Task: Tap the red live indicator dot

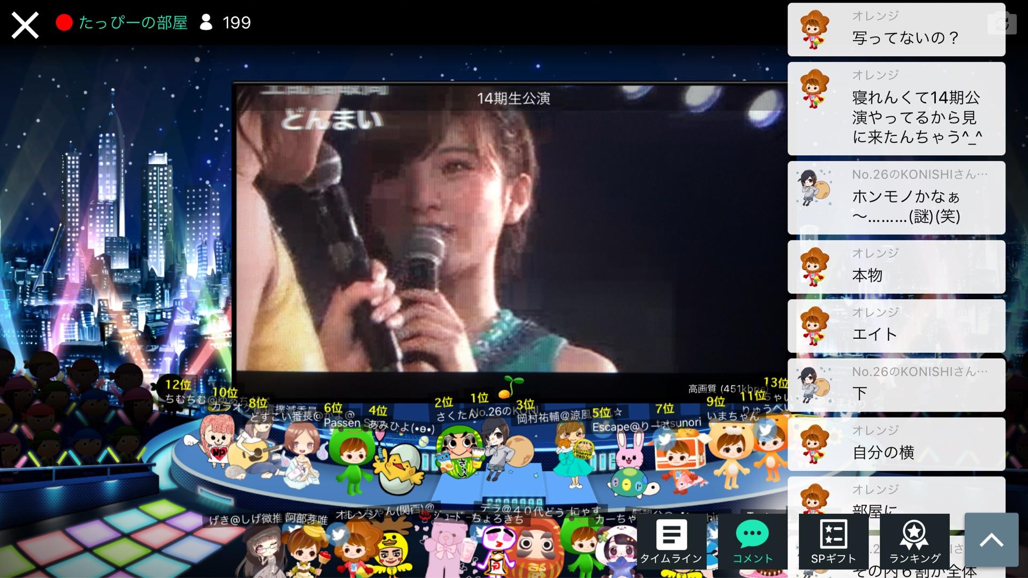Action: click(x=64, y=22)
